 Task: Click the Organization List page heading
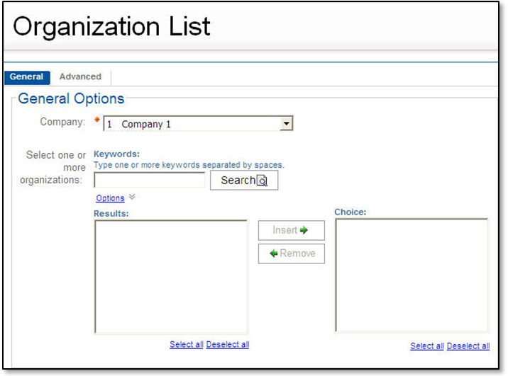click(112, 27)
